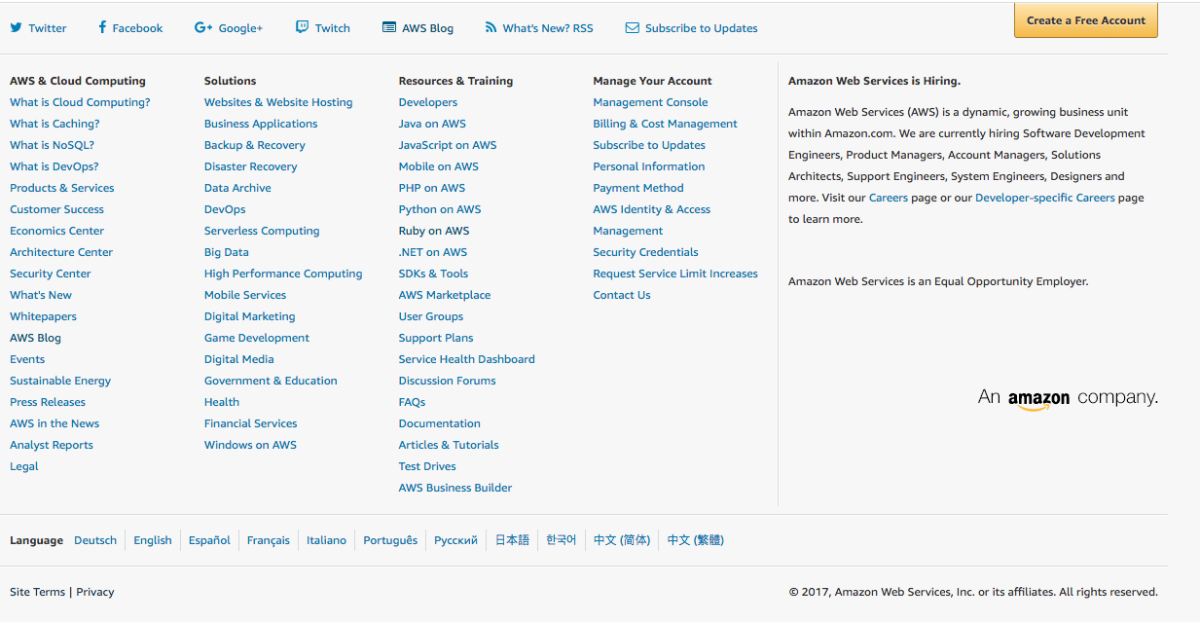Click the AWS Blog newspaper icon
1200x622 pixels.
pos(389,28)
